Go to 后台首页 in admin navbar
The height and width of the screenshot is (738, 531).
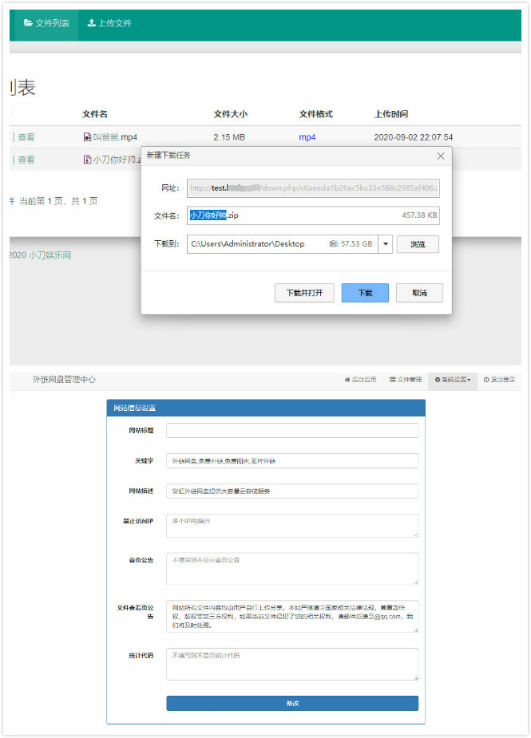click(360, 379)
